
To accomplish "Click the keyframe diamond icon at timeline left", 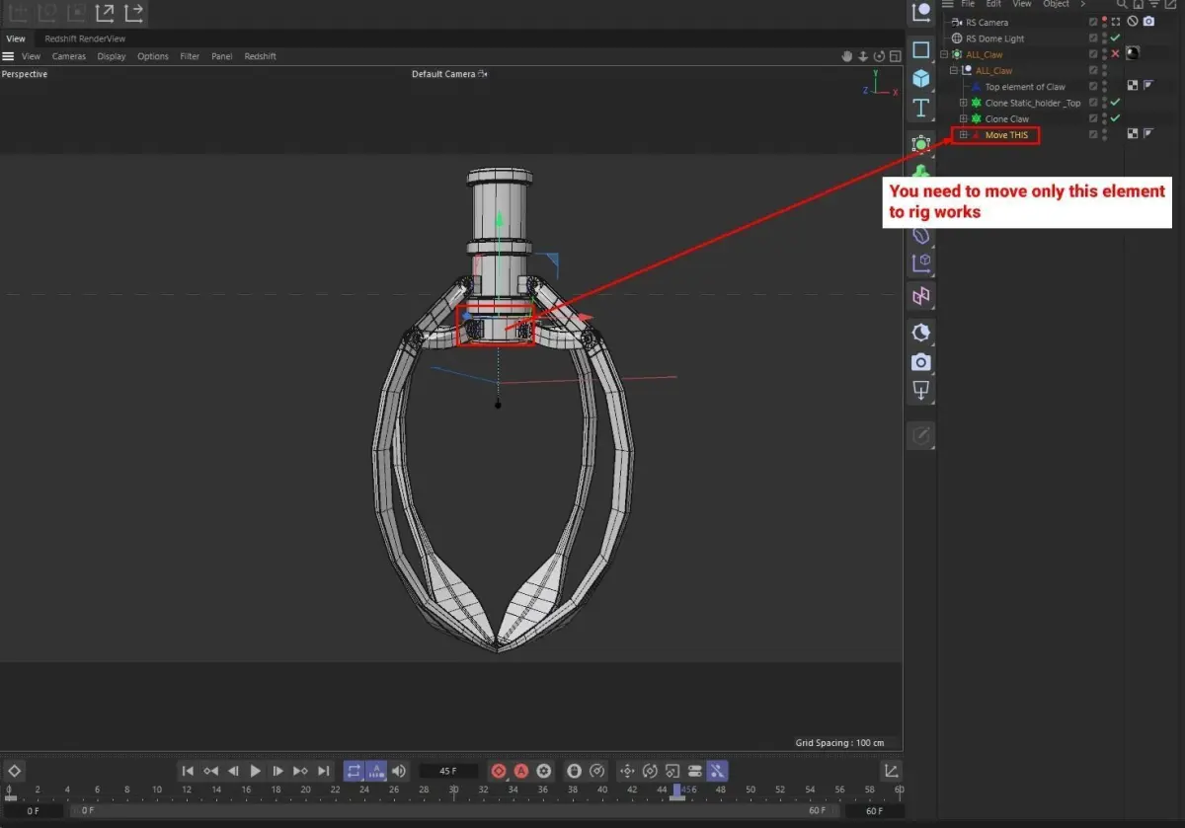I will (x=15, y=771).
